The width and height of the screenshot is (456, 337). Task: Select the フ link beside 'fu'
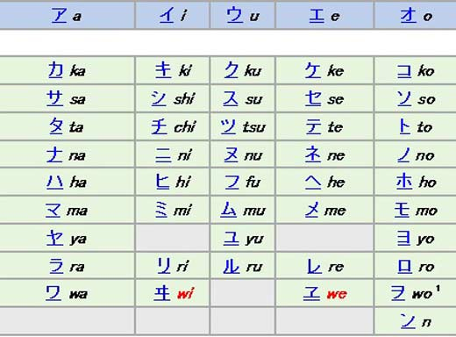[232, 182]
